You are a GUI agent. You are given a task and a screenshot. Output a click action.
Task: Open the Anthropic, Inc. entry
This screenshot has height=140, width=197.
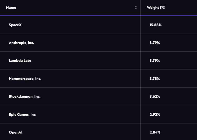(21, 43)
